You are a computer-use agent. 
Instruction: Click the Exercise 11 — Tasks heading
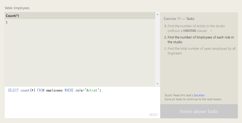[179, 19]
